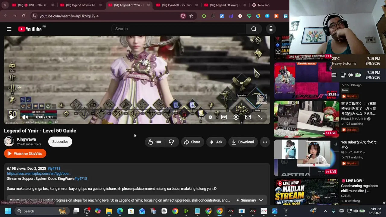386x217 pixels.
Task: Go back to the previous page
Action: (x=6, y=16)
